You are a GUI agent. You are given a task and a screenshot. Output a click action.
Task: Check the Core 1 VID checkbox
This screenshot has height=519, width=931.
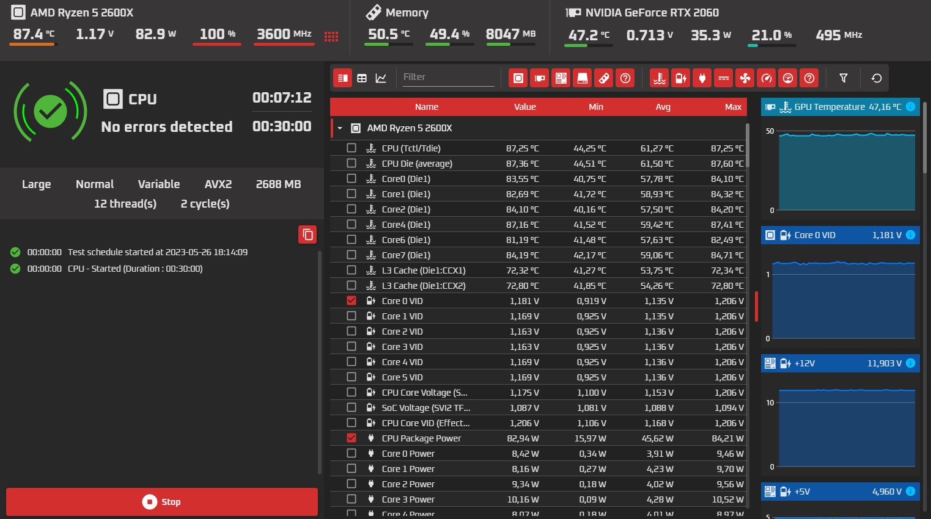(351, 316)
